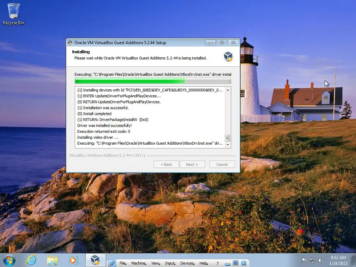The width and height of the screenshot is (356, 267).
Task: Select log line 'Installing video driver ...'
Action: [x=98, y=137]
